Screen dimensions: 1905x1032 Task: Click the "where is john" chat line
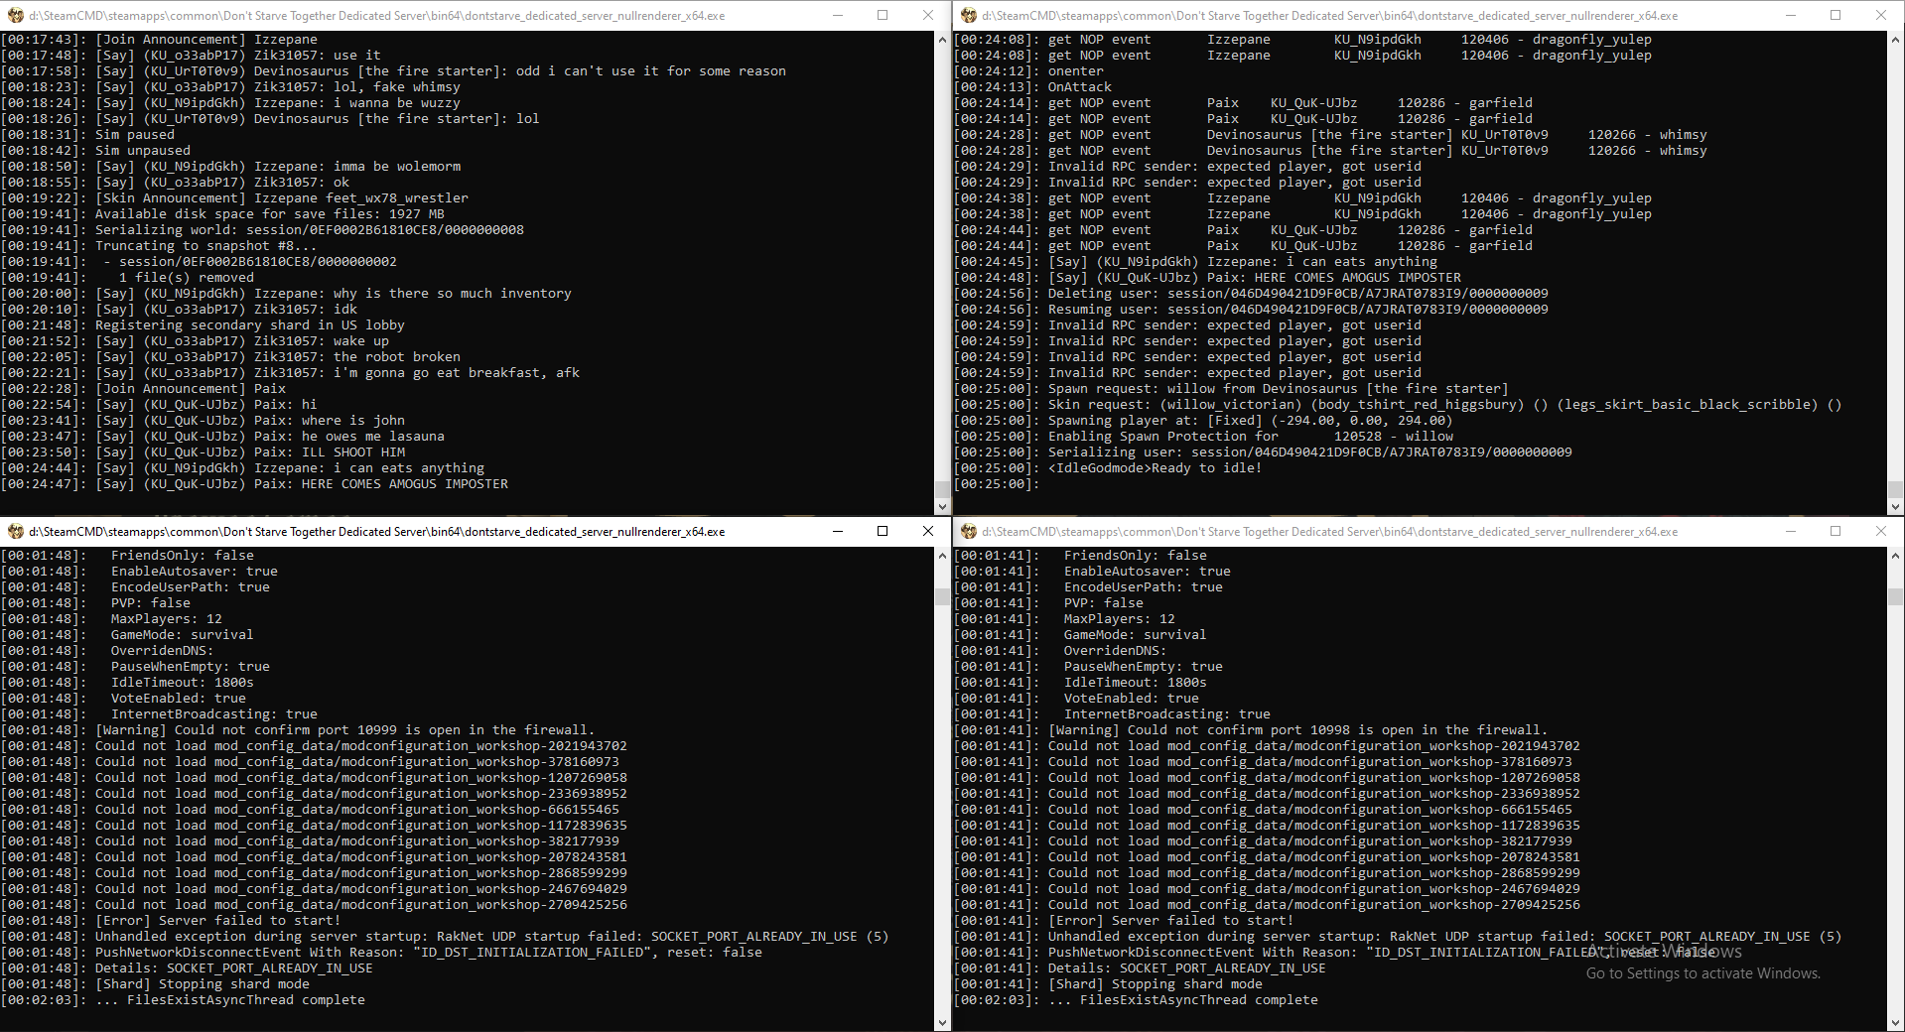pos(203,421)
